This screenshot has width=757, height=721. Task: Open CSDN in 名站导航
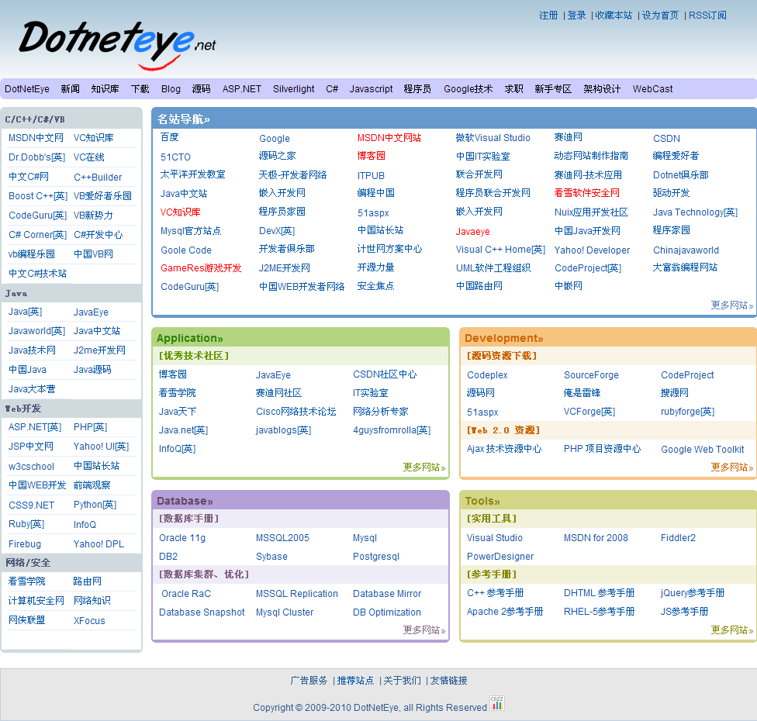click(x=666, y=139)
